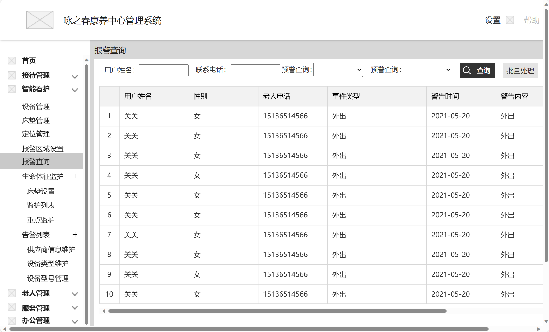Screen dimensions: 549x332
Task: Expand the 办公管理 chevron
Action: [x=75, y=321]
